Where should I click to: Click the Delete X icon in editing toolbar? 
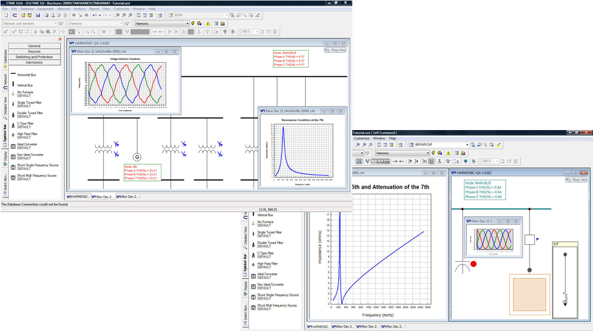click(x=55, y=32)
